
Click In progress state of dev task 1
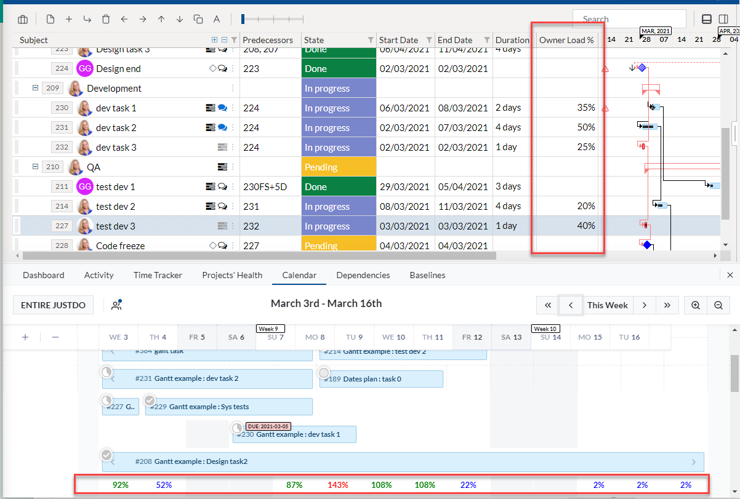tap(339, 108)
